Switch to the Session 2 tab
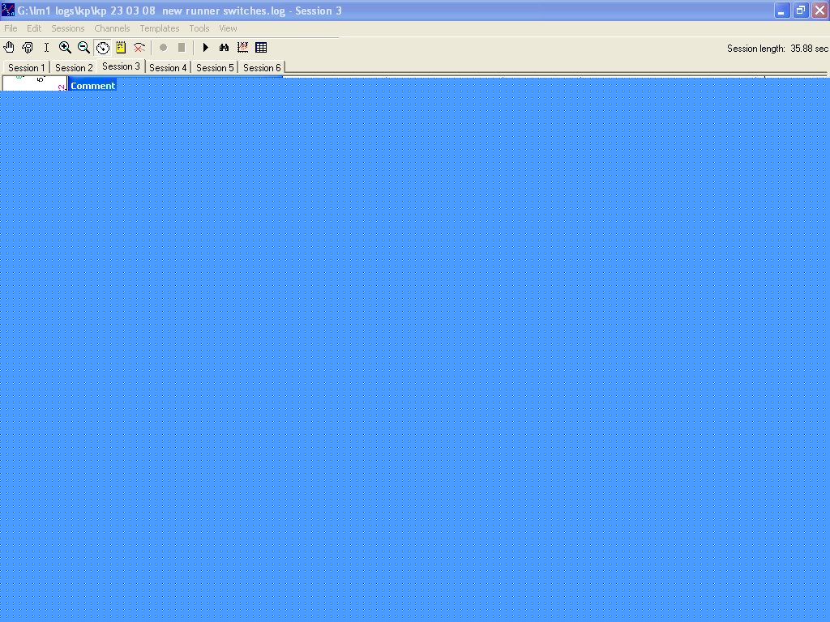Image resolution: width=830 pixels, height=622 pixels. point(74,68)
